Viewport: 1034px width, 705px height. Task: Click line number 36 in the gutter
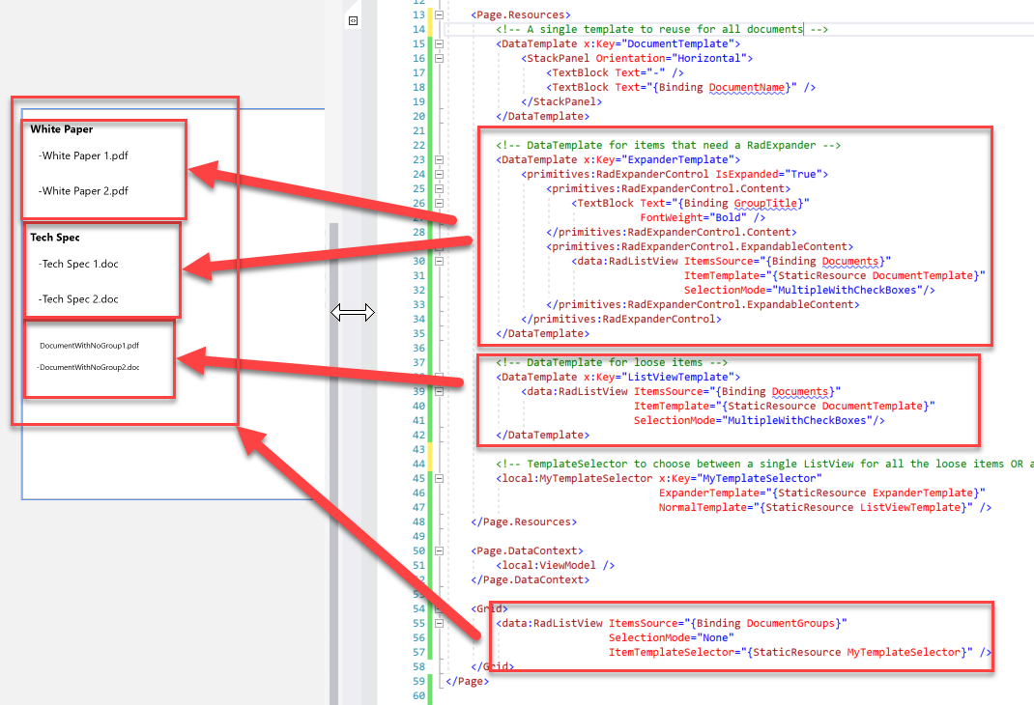418,348
